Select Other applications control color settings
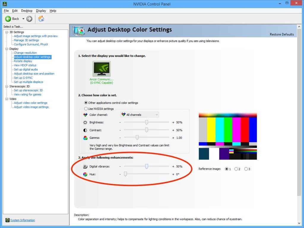 (x=86, y=103)
